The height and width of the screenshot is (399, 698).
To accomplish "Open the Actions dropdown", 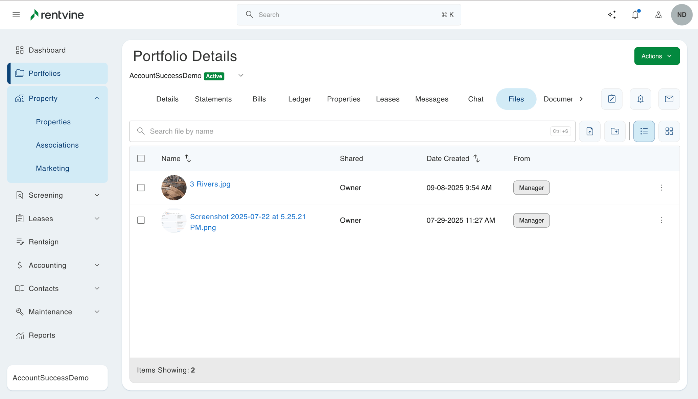I will [x=657, y=56].
